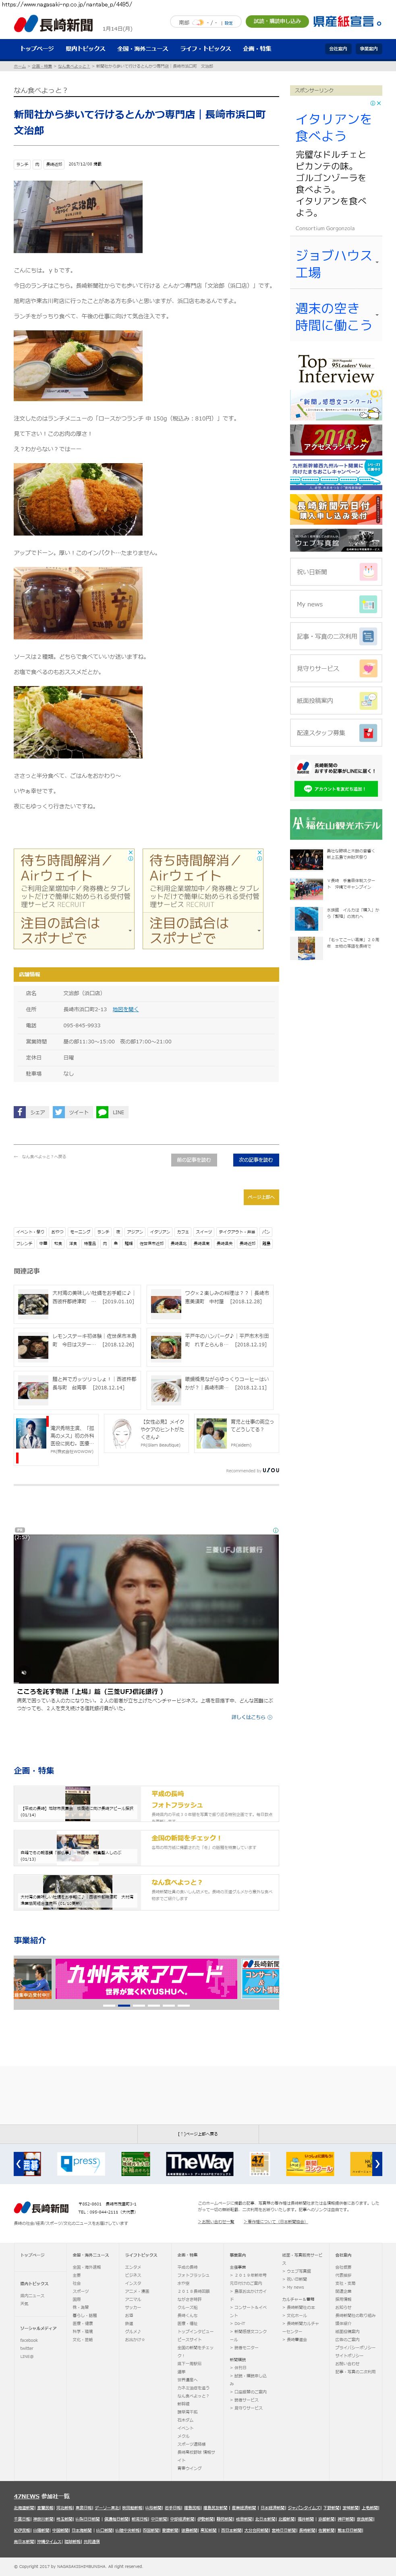This screenshot has width=396, height=2576.
Task: Select the ランチ tag under the headline
Action: point(23,164)
